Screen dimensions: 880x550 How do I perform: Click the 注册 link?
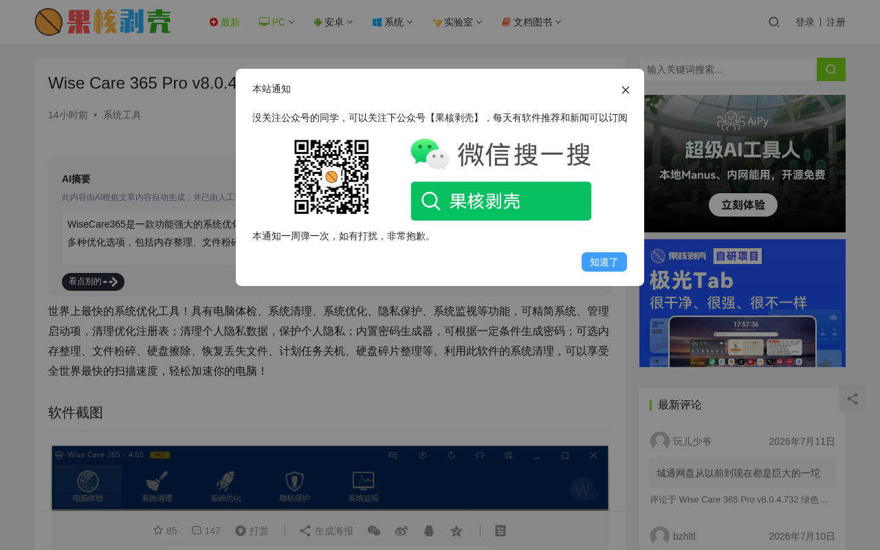point(836,22)
